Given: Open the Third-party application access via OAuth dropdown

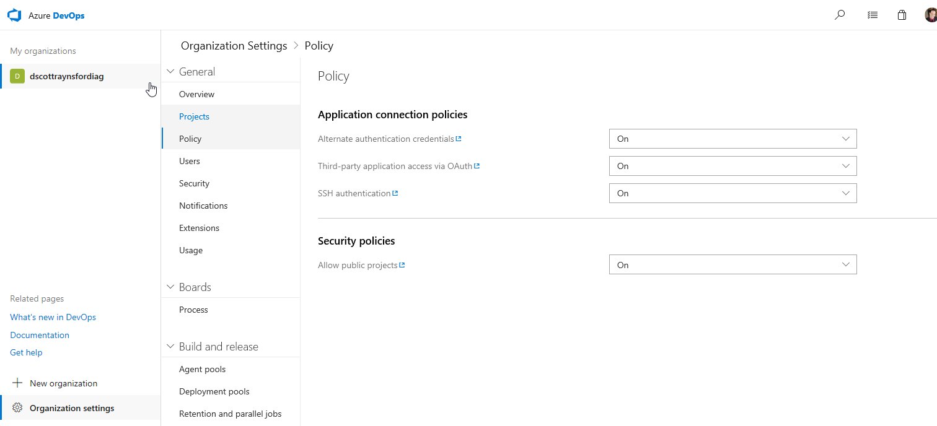Looking at the screenshot, I should tap(732, 166).
